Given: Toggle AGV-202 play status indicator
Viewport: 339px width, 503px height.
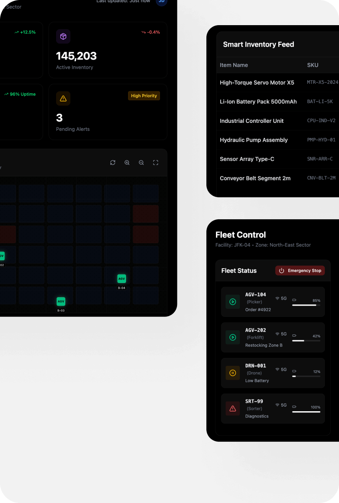Looking at the screenshot, I should click(x=232, y=337).
